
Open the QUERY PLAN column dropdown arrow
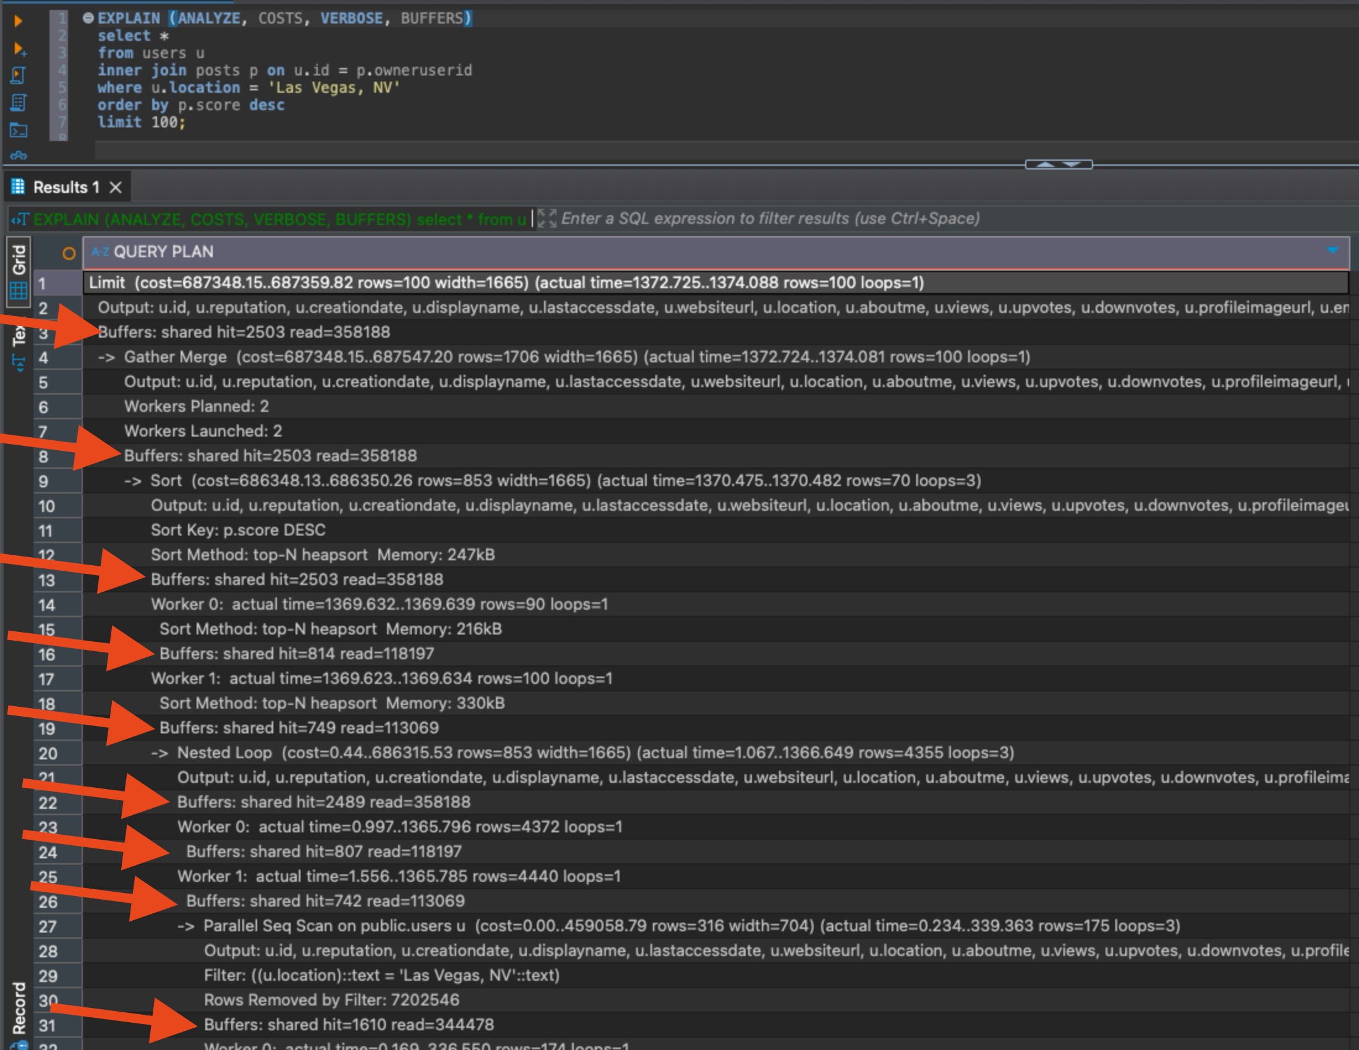click(1332, 251)
